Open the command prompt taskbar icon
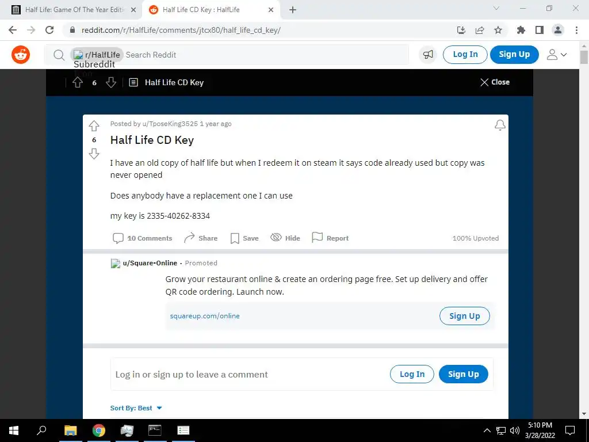Screen dimensions: 589x442 click(155, 430)
